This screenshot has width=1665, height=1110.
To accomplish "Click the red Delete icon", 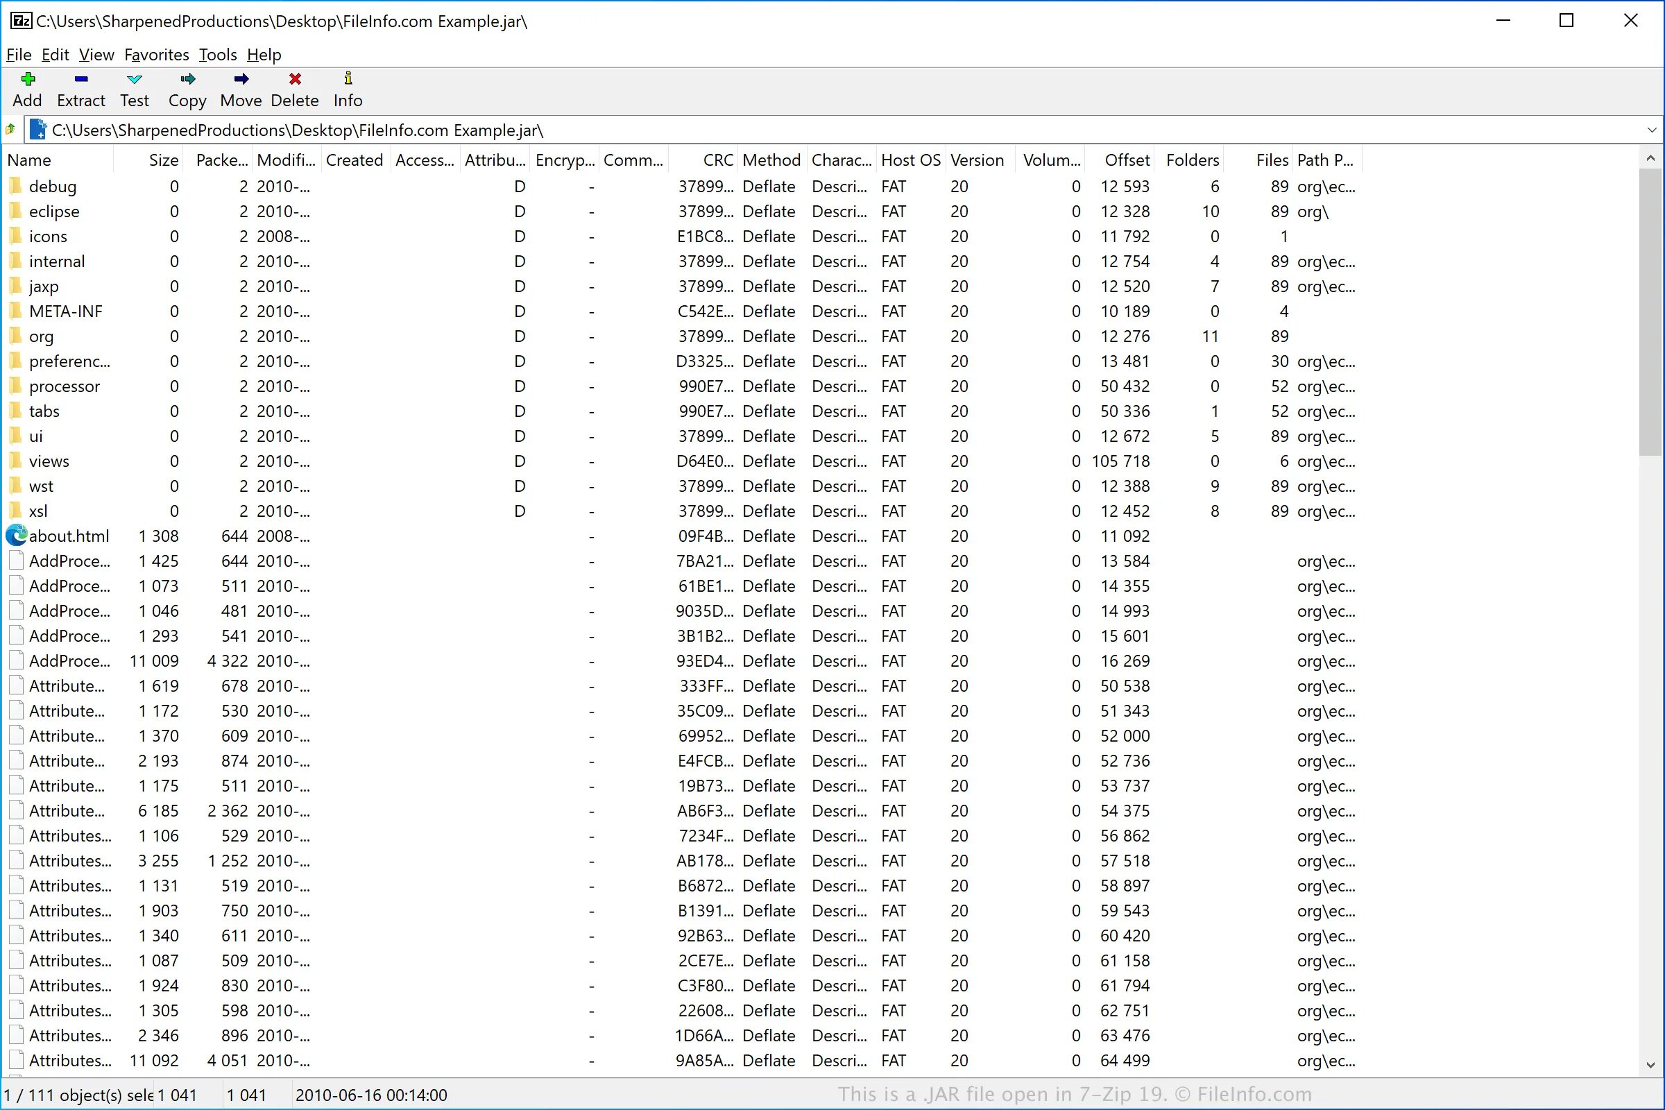I will pyautogui.click(x=294, y=79).
